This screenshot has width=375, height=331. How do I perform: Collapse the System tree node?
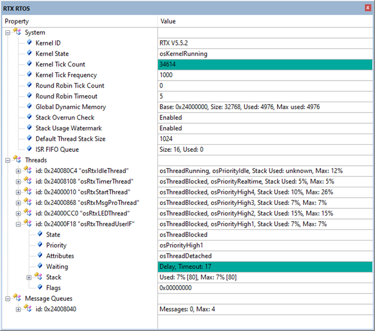tap(8, 33)
